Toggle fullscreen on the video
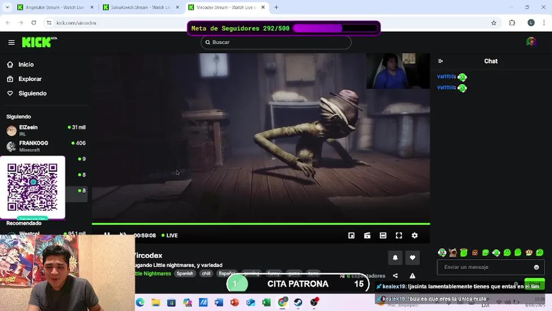 coord(399,235)
